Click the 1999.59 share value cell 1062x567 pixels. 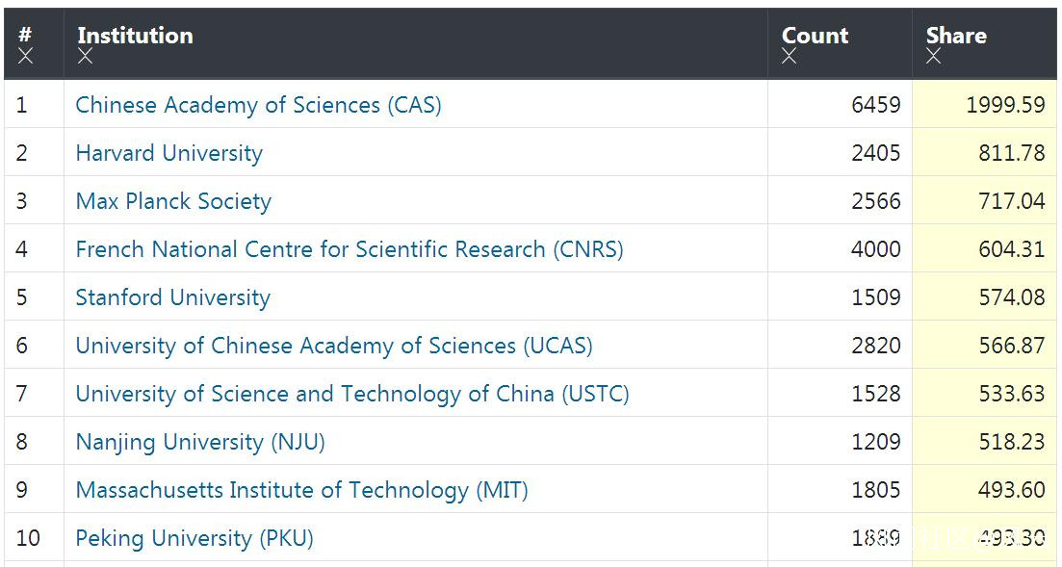coord(1005,105)
